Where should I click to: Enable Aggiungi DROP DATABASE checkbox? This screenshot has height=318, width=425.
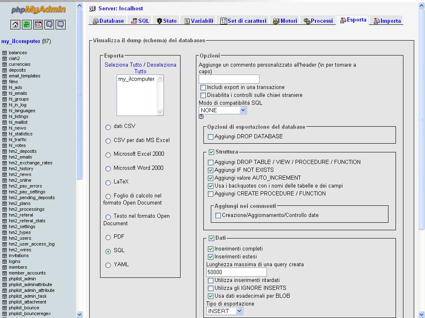pos(210,137)
